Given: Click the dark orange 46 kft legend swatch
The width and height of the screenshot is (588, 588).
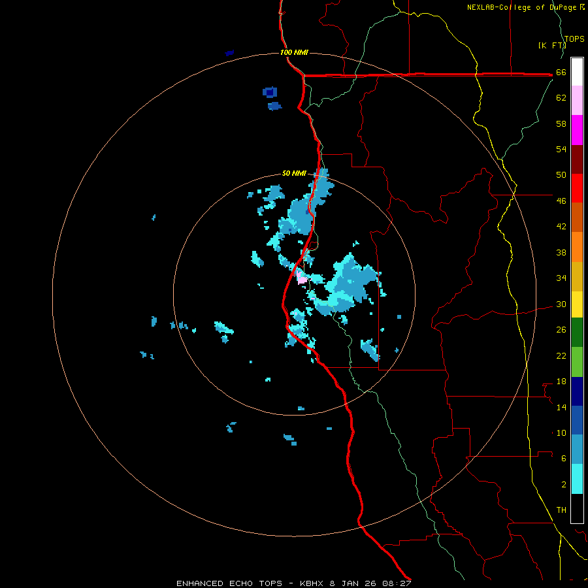Looking at the screenshot, I should [577, 217].
